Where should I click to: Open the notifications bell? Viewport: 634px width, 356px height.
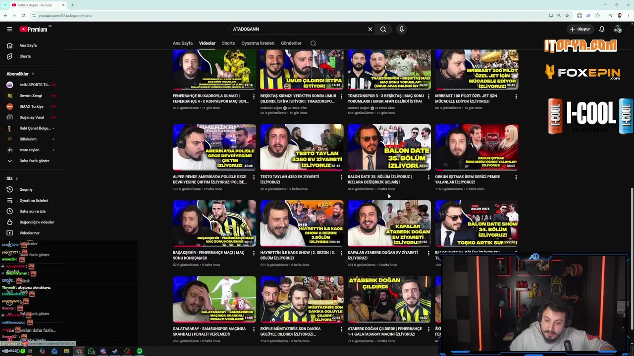tap(602, 29)
